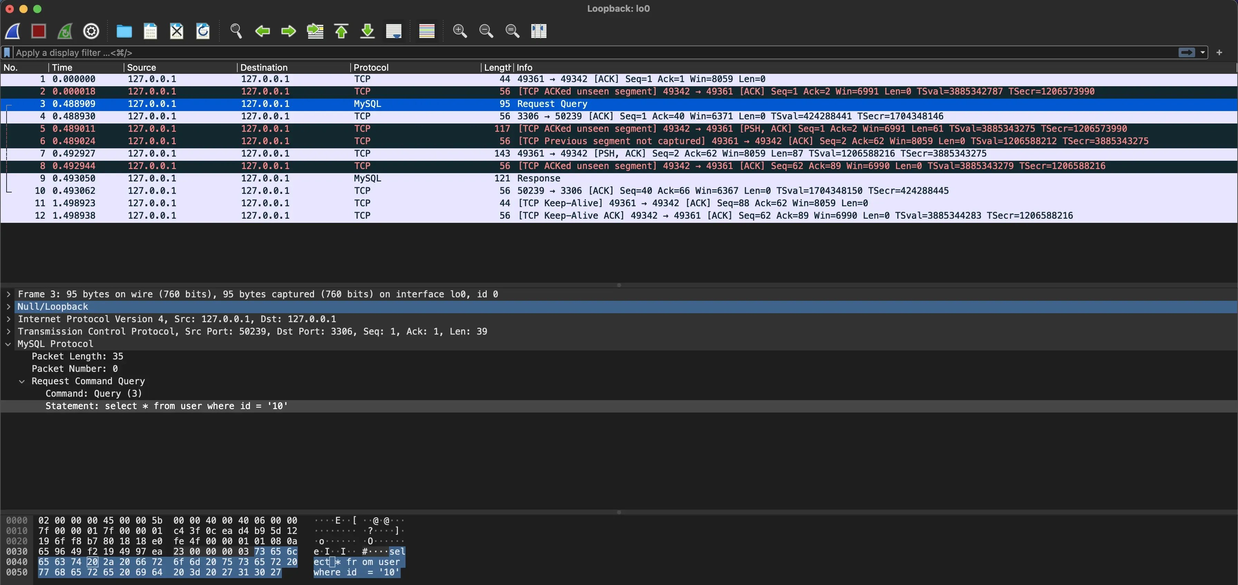This screenshot has height=585, width=1238.
Task: Open display filter bookmark icon
Action: [7, 53]
